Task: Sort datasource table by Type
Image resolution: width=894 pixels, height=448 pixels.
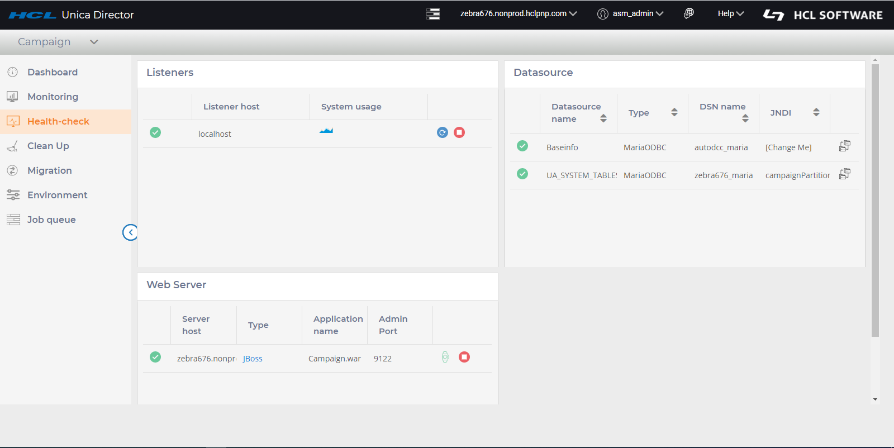Action: point(674,112)
